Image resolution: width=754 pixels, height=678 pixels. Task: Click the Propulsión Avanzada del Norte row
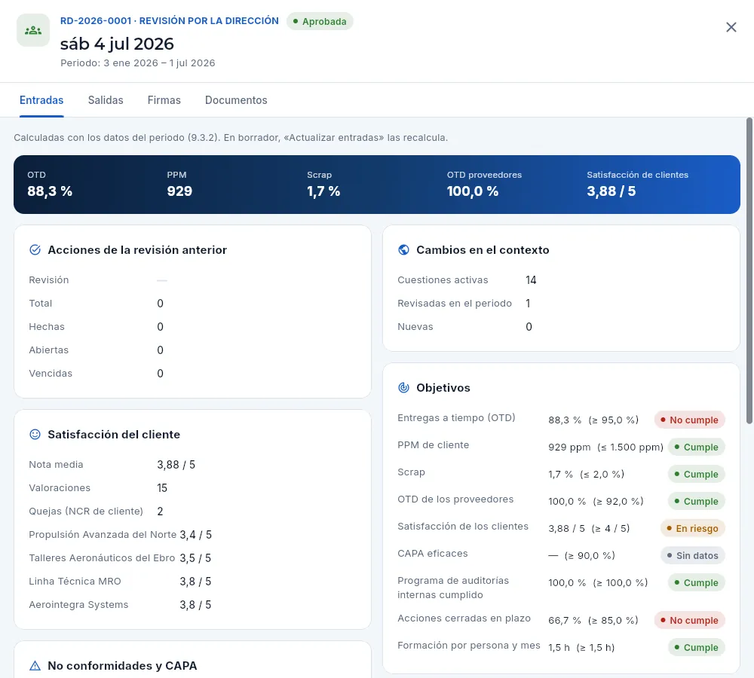coord(192,535)
